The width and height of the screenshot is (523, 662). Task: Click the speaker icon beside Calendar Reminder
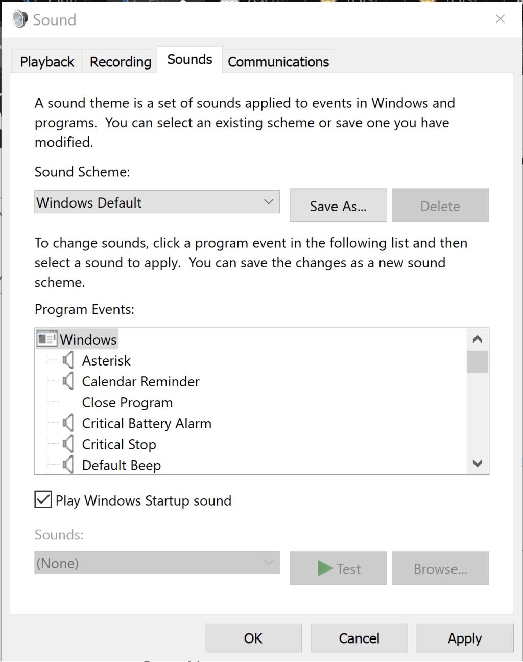68,380
